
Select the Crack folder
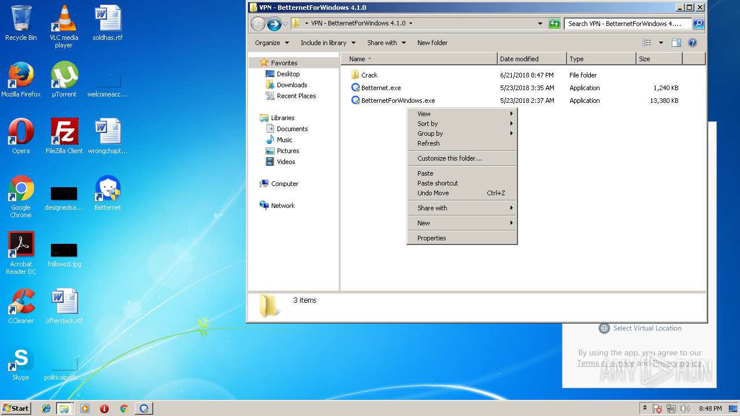(x=364, y=75)
